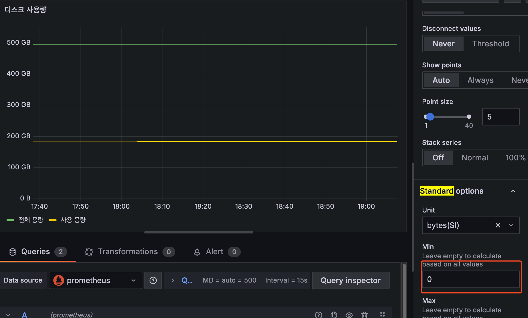Click the Min value input field
Screen dimensions: 528x318
coord(470,279)
